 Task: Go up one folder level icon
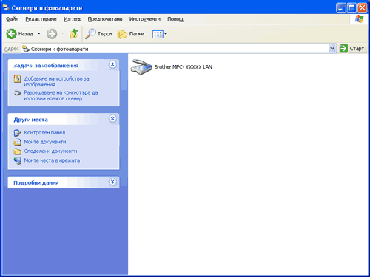coord(74,34)
